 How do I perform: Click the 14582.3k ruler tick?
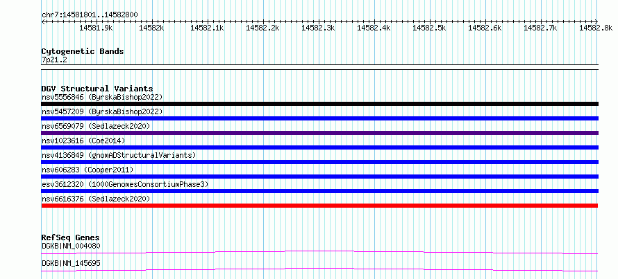coord(319,28)
